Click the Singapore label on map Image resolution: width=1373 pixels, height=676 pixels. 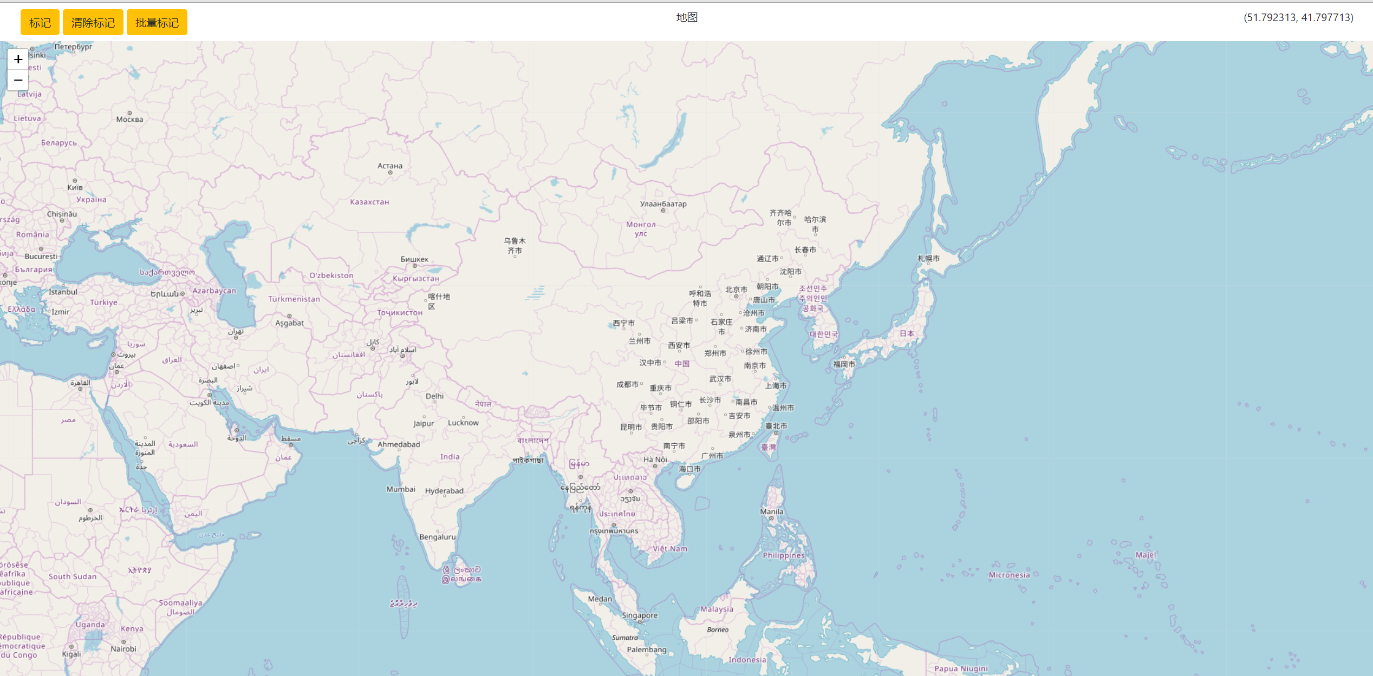[x=640, y=615]
